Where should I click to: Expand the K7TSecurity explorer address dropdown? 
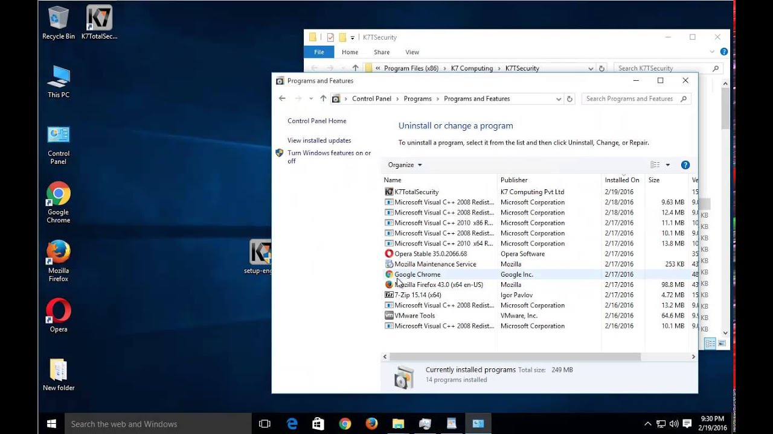(x=591, y=68)
